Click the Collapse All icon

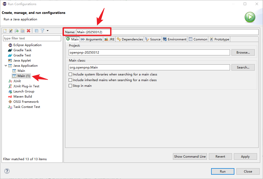click(36, 31)
